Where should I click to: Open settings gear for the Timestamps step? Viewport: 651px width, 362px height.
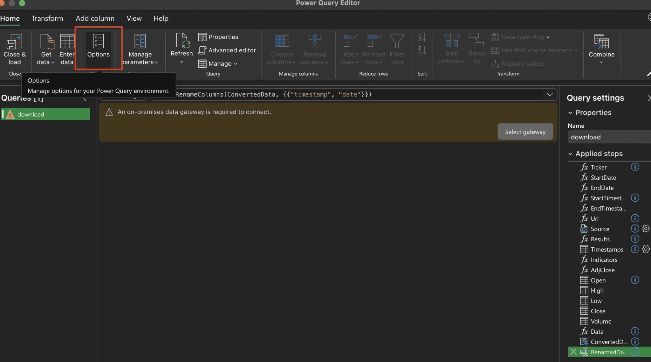[x=645, y=249]
